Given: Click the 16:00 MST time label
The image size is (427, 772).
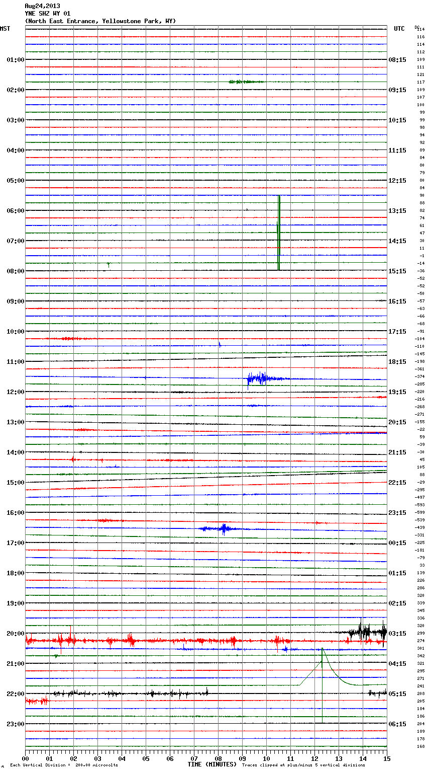Looking at the screenshot, I should (x=16, y=513).
